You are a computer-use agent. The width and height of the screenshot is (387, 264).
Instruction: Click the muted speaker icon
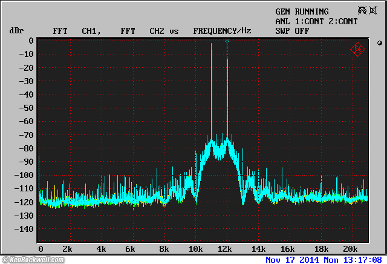[372, 11]
